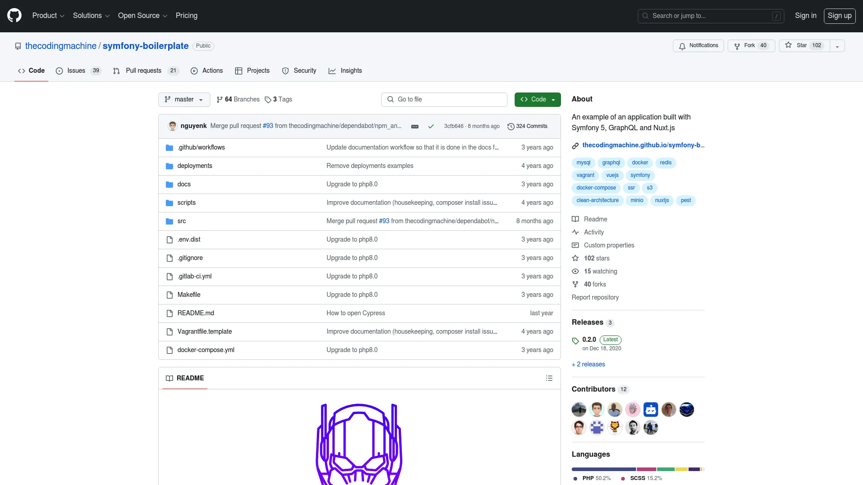Open the green Code download dropdown
Image resolution: width=863 pixels, height=485 pixels.
coord(538,100)
